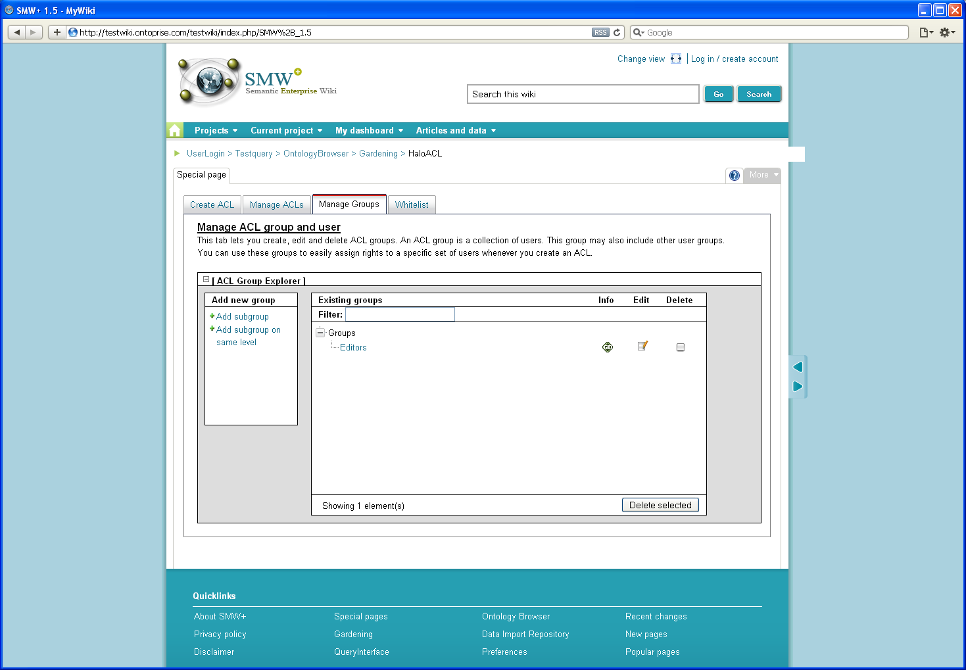Collapse the ACL Group Explorer section
This screenshot has height=670, width=966.
pos(206,280)
